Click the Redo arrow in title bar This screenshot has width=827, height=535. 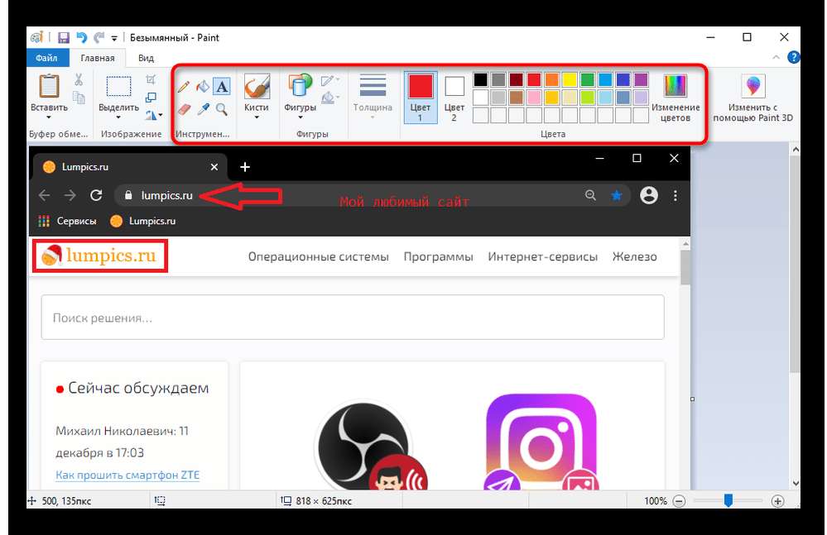click(99, 37)
